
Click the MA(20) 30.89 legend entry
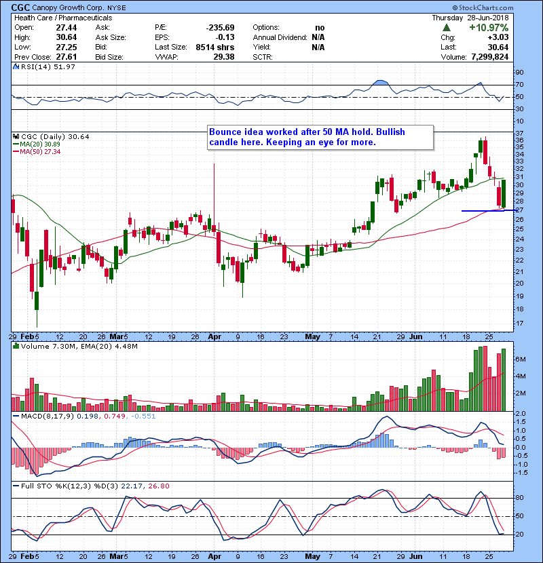(37, 144)
